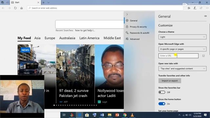Open Microsoft Edge on taskbar
The height and width of the screenshot is (118, 210).
79,115
